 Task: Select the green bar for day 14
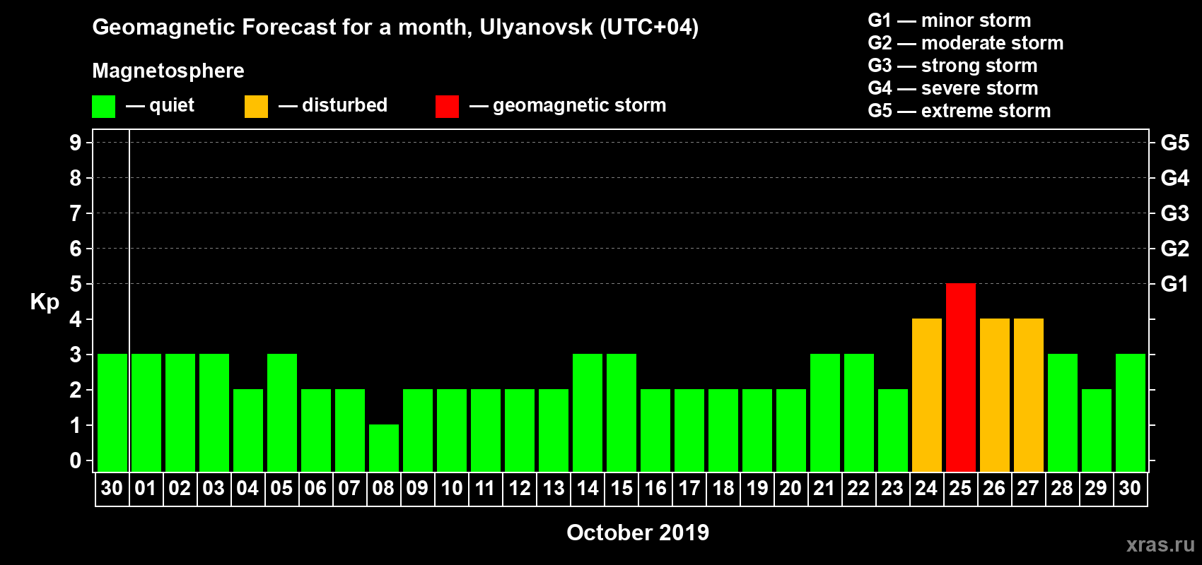[x=588, y=413]
